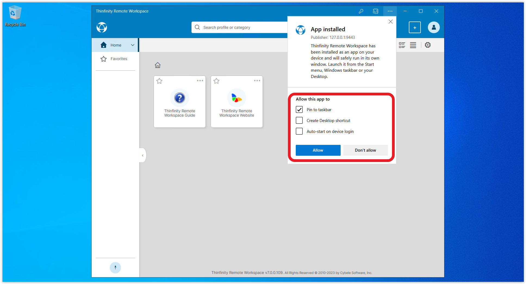Click the Don't allow button
Viewport: 526px width, 284px height.
pyautogui.click(x=365, y=150)
